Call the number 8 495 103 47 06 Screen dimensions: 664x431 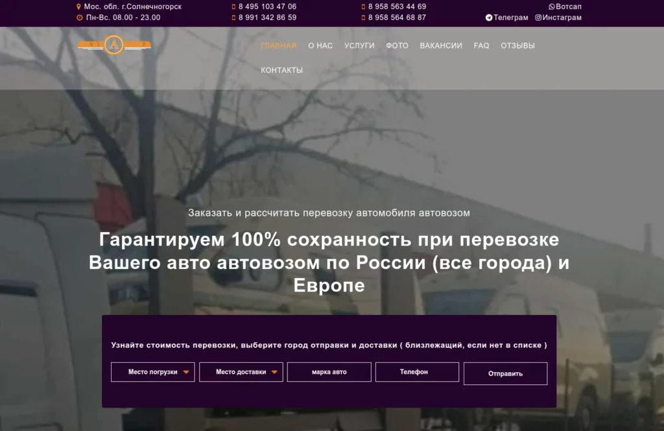(267, 6)
